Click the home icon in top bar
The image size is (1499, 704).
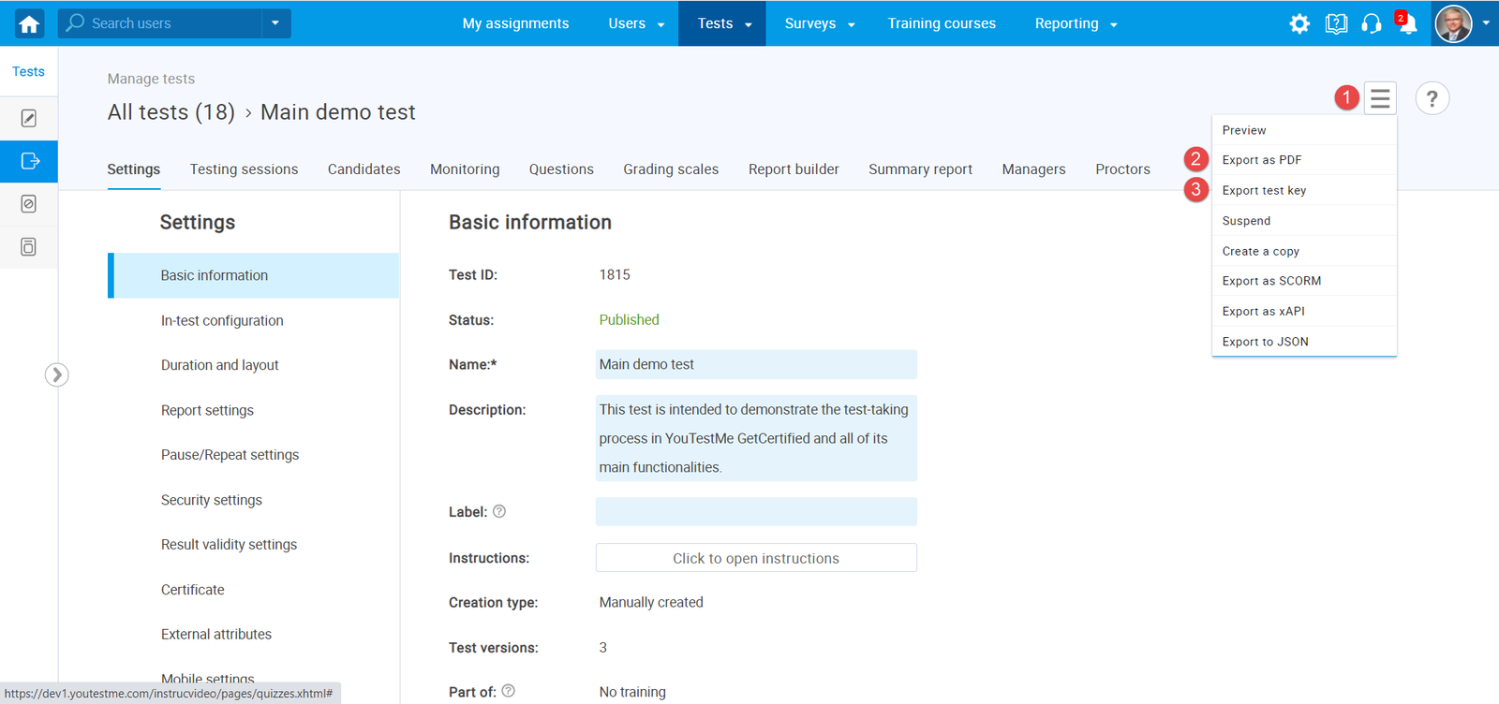coord(29,24)
